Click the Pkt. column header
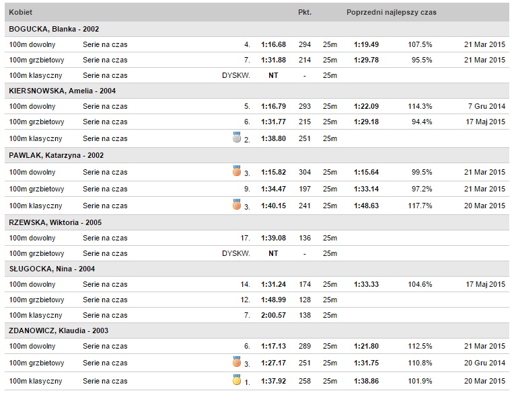Viewport: 516px width, 397px height. tap(305, 12)
